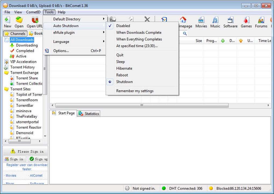Open the Movies link in sidebar panel
This screenshot has width=274, height=194.
(11, 175)
